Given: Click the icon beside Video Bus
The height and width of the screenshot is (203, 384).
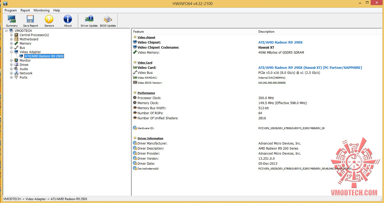Looking at the screenshot, I should click(x=135, y=73).
